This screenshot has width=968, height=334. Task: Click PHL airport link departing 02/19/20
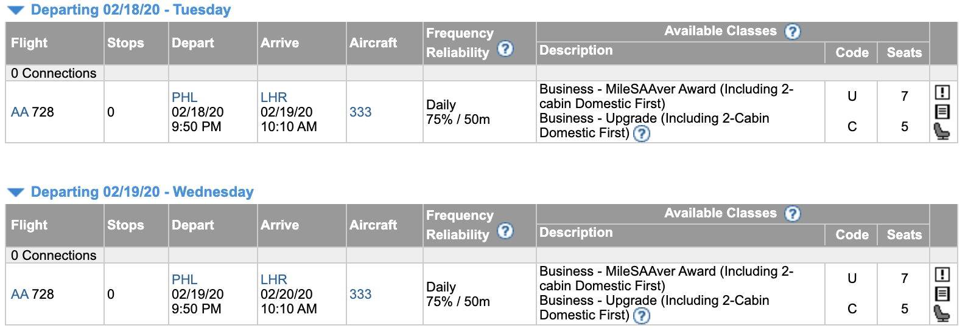pos(184,279)
